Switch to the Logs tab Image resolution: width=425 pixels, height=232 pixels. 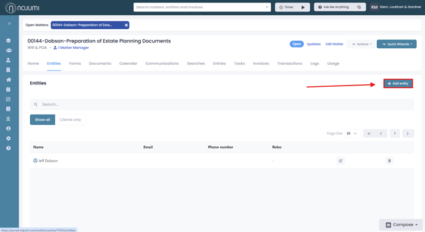(315, 63)
